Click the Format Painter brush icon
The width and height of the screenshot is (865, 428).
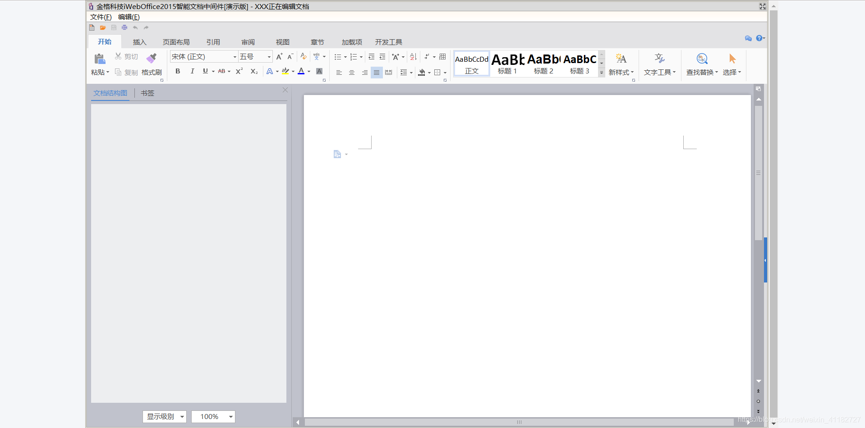[x=152, y=58]
